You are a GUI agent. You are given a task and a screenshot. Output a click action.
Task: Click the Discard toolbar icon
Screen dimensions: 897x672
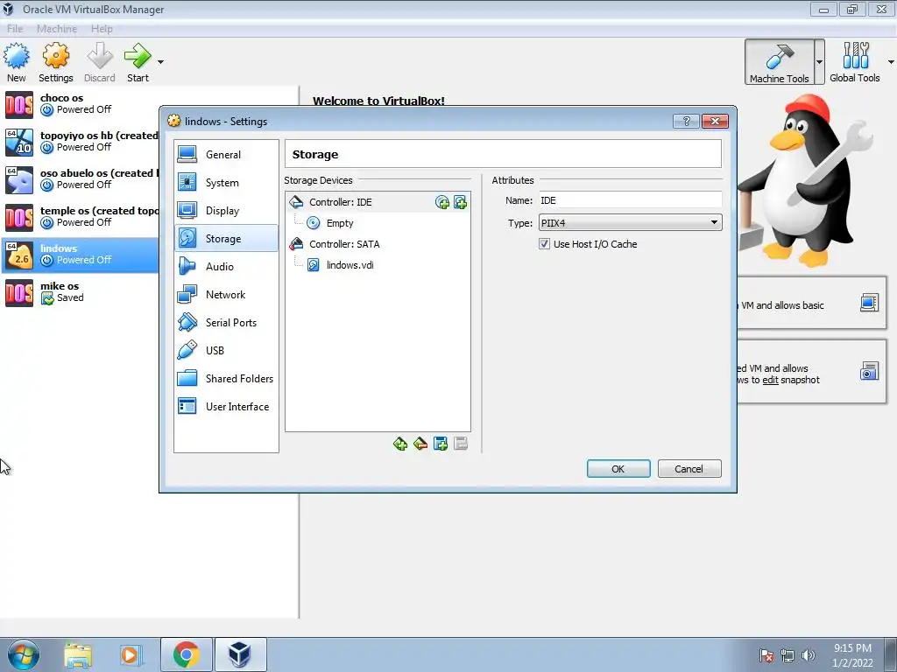click(100, 63)
